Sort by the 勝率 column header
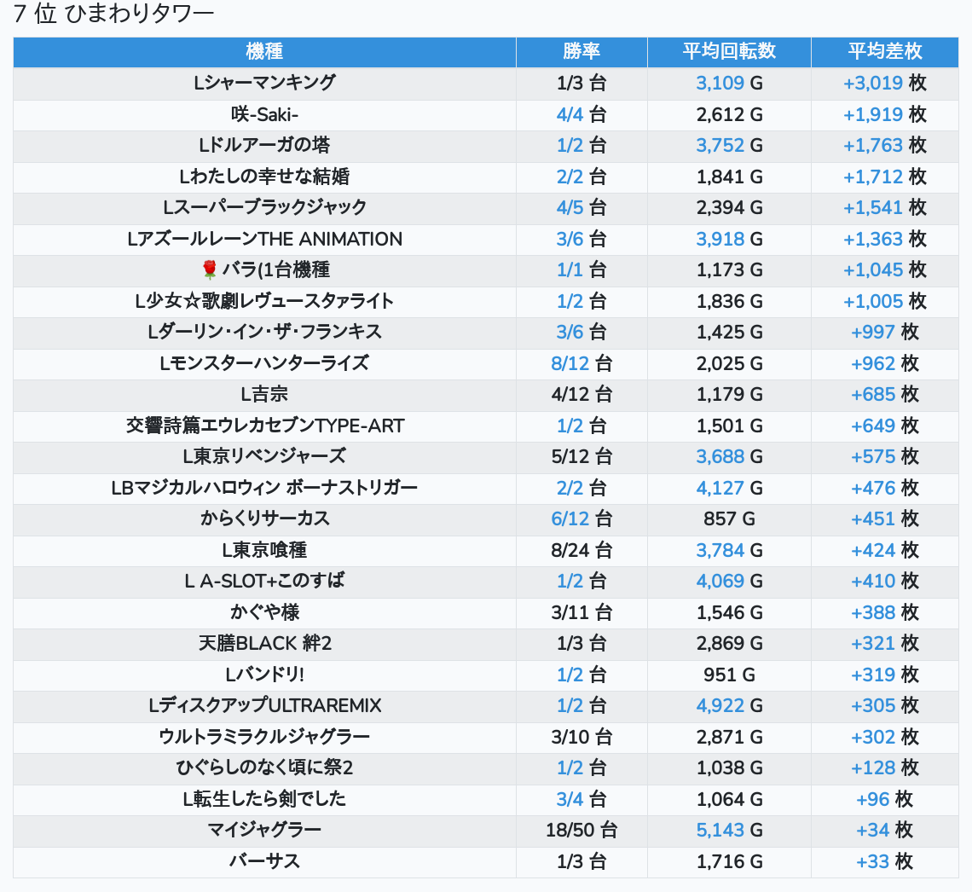The width and height of the screenshot is (972, 892). (581, 51)
